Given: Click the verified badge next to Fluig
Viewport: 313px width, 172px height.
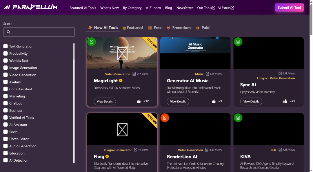Looking at the screenshot, I should point(107,156).
